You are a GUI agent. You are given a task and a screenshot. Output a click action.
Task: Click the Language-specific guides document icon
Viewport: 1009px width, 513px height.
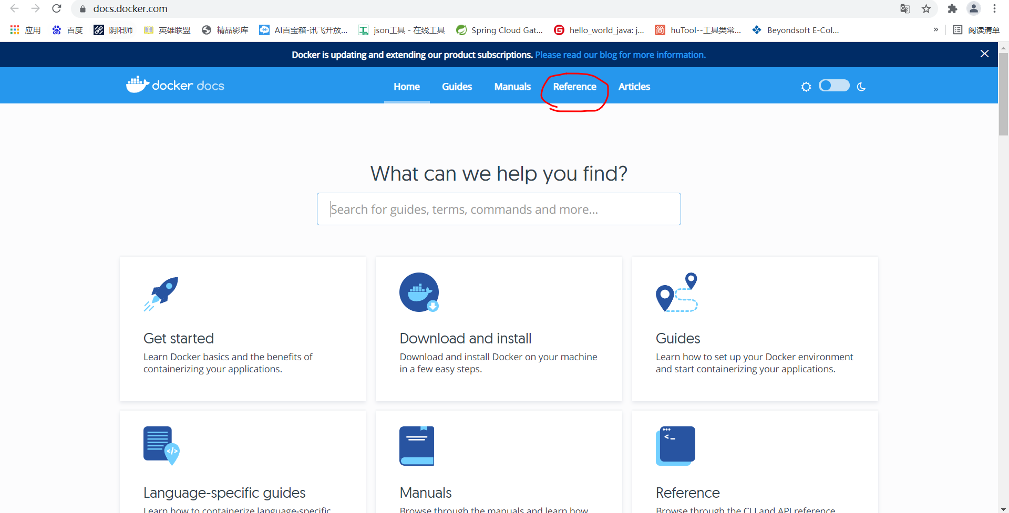(x=161, y=446)
